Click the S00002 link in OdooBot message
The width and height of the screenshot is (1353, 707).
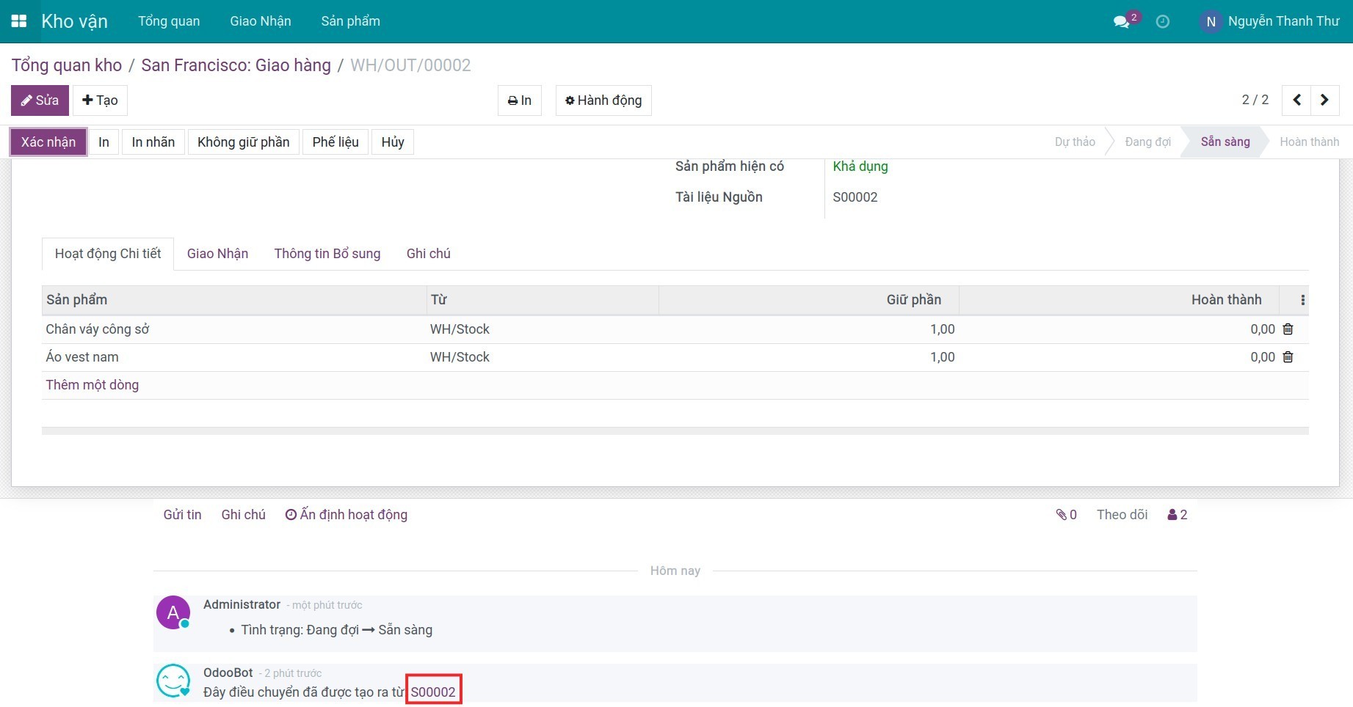point(433,692)
